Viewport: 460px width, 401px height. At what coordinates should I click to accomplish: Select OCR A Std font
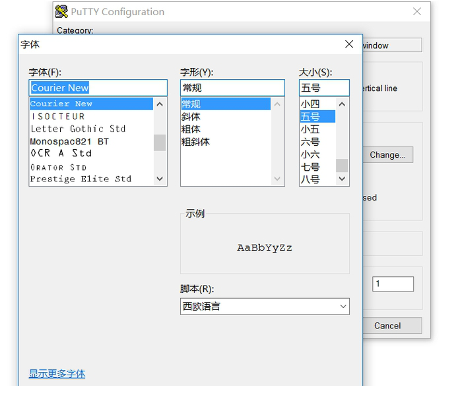[91, 153]
